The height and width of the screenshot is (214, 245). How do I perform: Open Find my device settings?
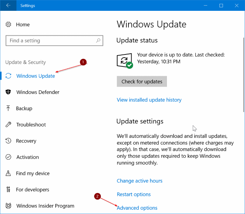point(33,173)
